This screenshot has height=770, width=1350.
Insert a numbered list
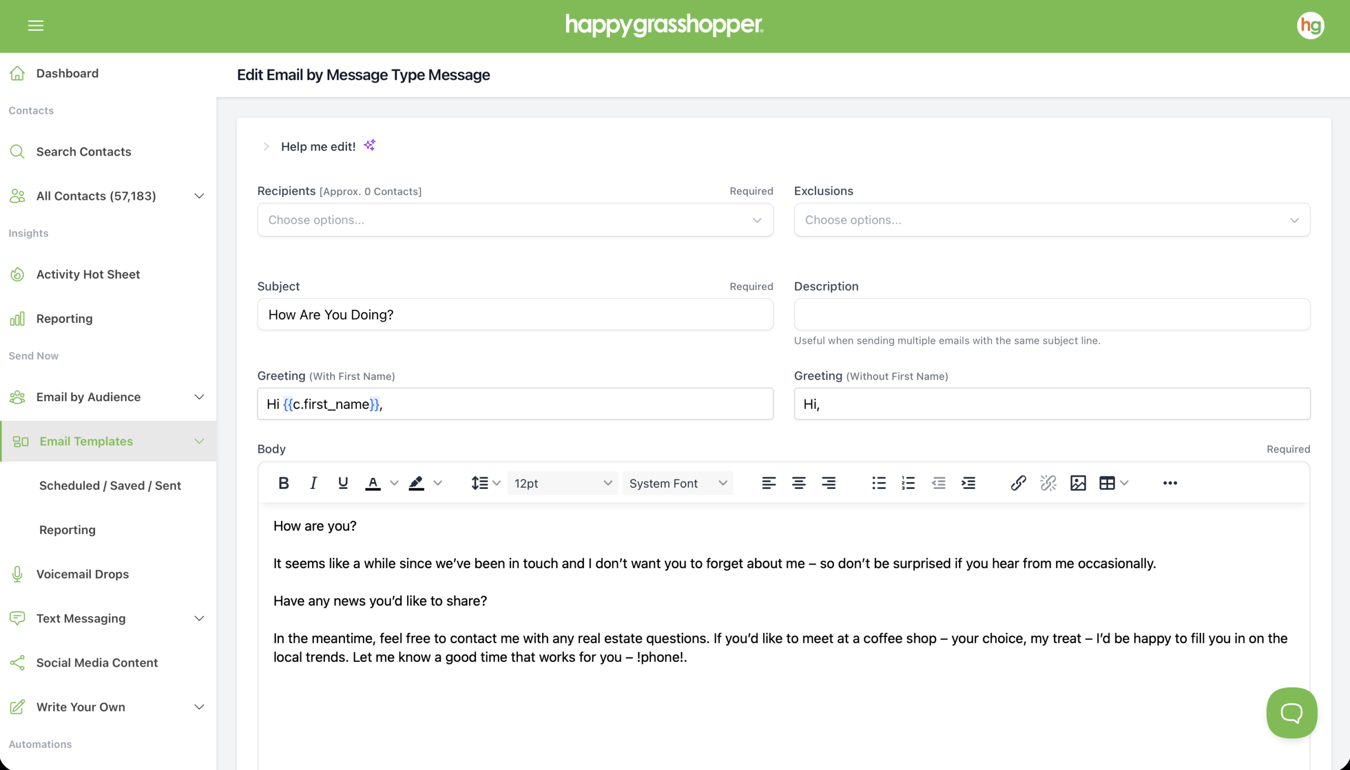[x=909, y=483]
